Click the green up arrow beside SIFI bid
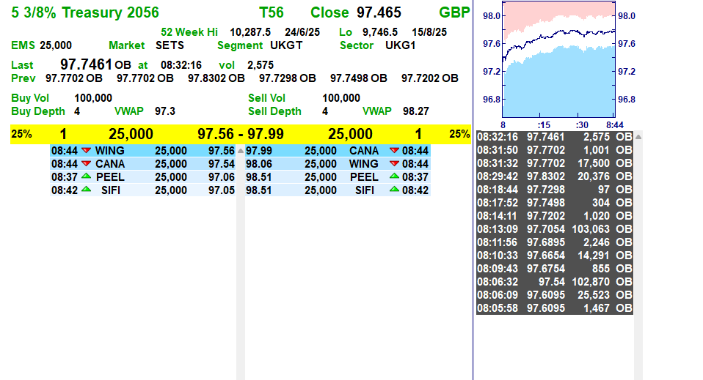Image resolution: width=703 pixels, height=380 pixels. (86, 190)
